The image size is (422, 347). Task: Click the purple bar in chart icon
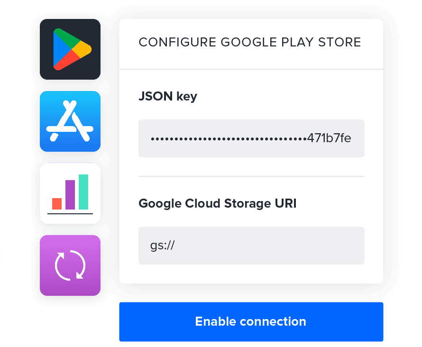pyautogui.click(x=70, y=195)
